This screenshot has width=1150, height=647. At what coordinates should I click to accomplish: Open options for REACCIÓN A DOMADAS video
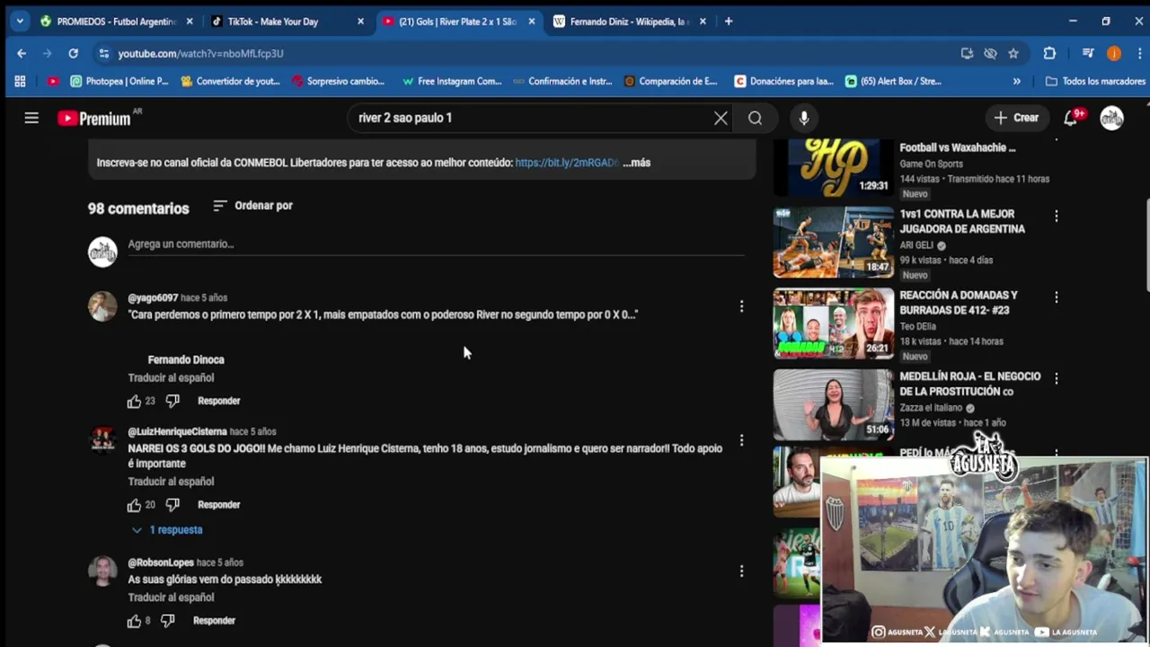[x=1057, y=297]
